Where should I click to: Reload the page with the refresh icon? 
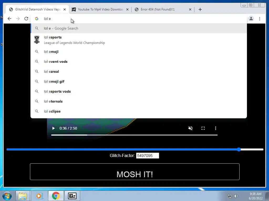(26, 19)
